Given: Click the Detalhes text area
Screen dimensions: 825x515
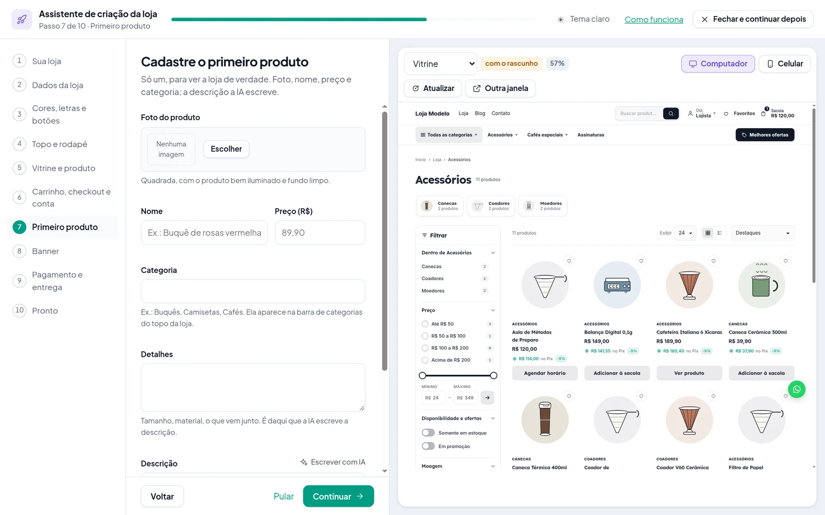Looking at the screenshot, I should click(253, 387).
